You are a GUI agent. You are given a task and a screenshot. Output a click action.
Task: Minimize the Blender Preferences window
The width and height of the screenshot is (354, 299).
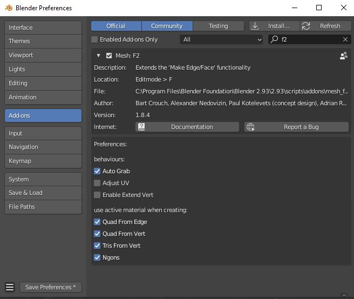point(295,8)
